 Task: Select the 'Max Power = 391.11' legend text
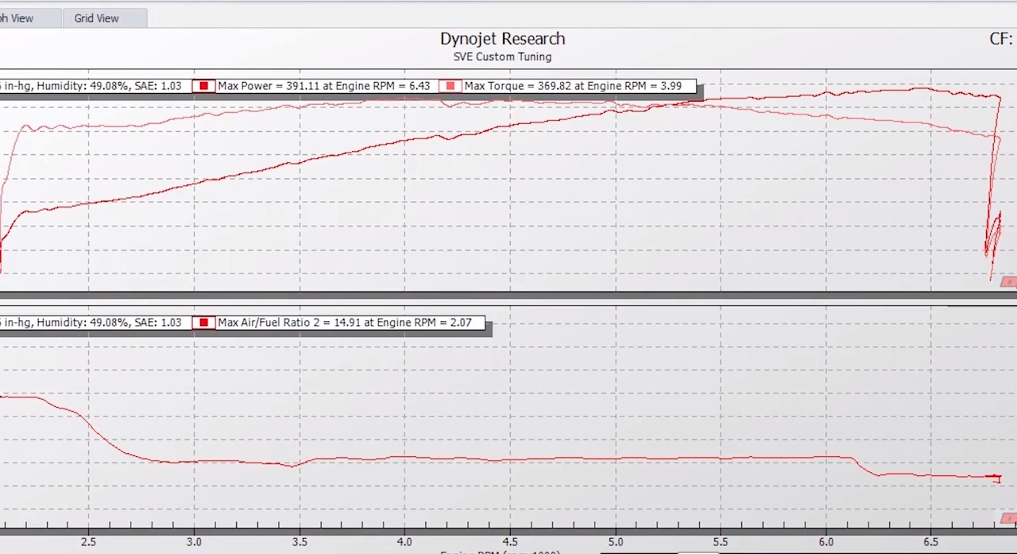pyautogui.click(x=323, y=86)
